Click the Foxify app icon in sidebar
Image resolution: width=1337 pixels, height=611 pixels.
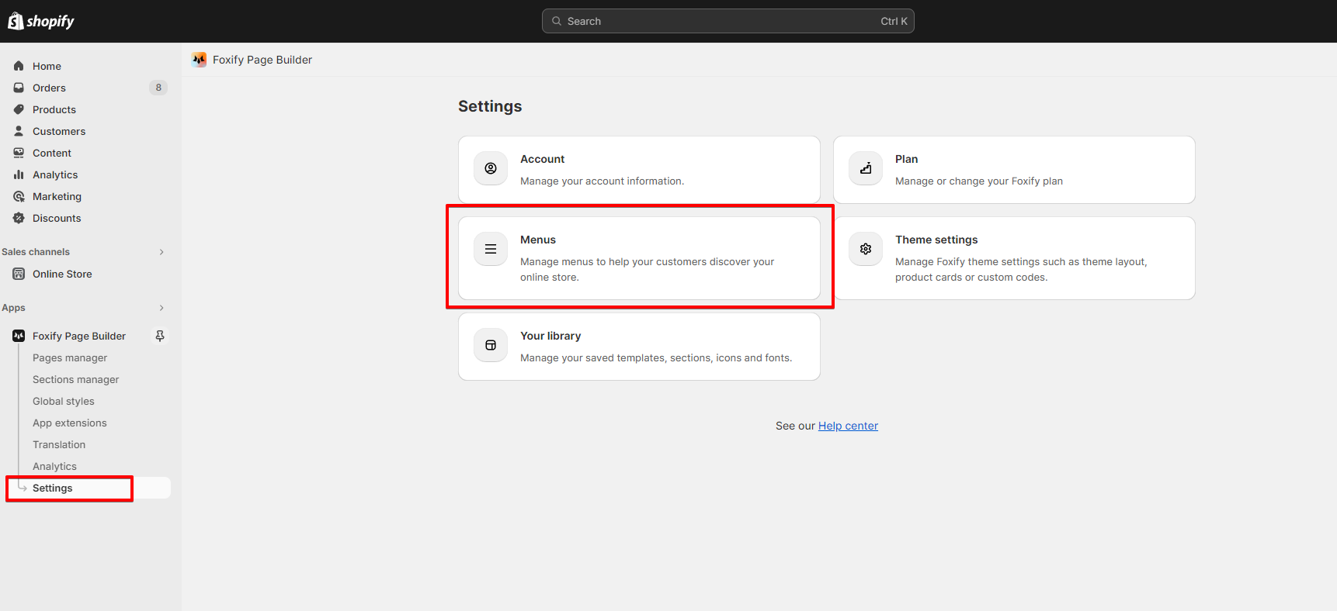[x=19, y=336]
